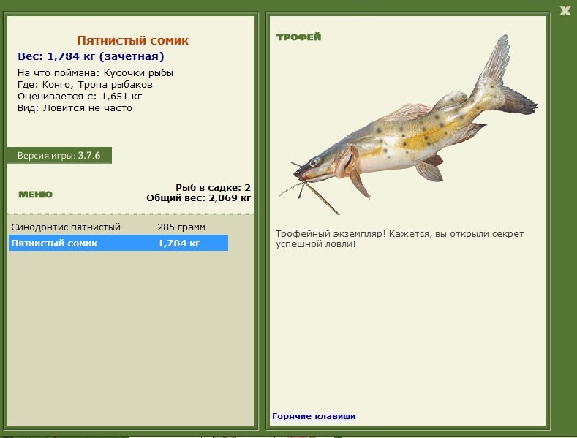The width and height of the screenshot is (577, 438).
Task: Open the МЕНЮ button
Action: click(x=35, y=195)
